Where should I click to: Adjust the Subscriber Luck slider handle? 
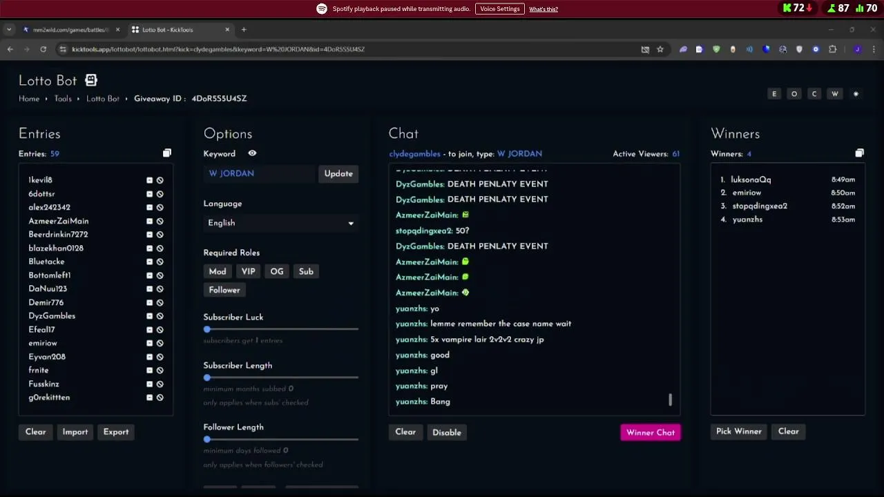tap(207, 329)
